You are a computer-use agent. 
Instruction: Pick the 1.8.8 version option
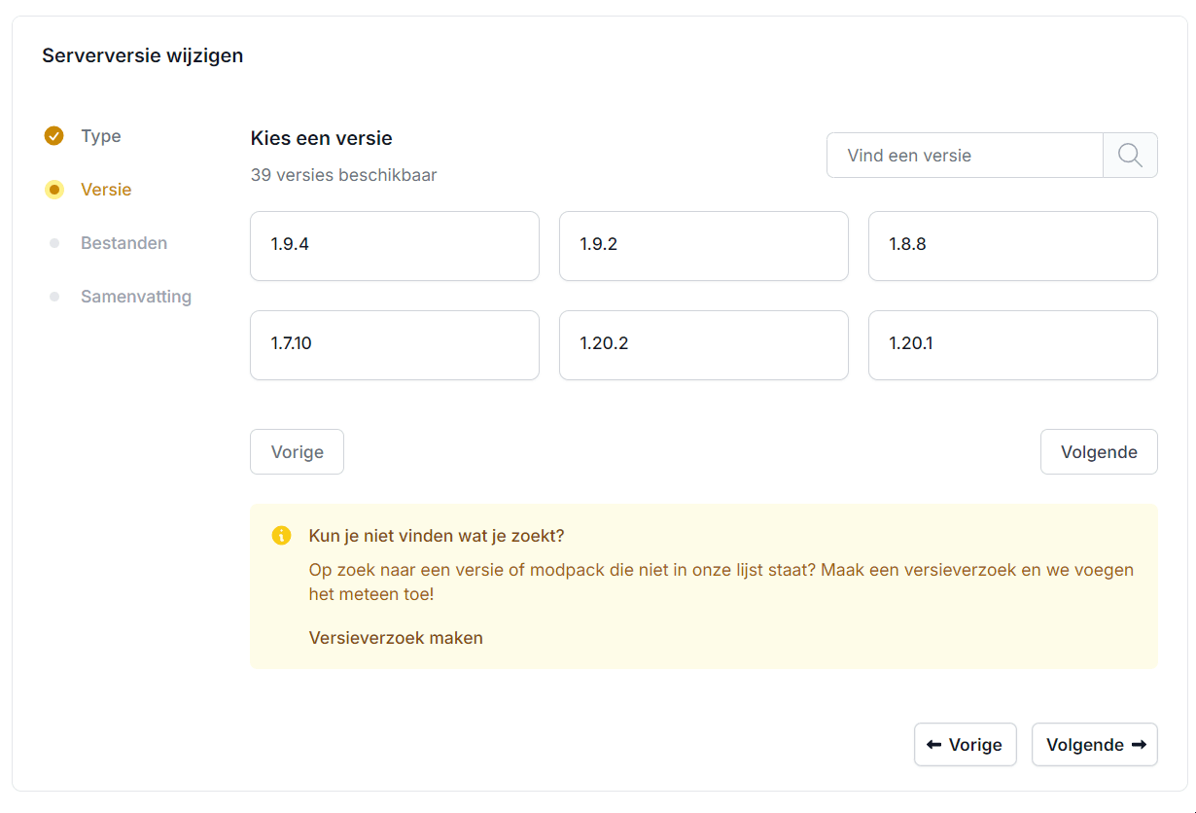(1012, 246)
